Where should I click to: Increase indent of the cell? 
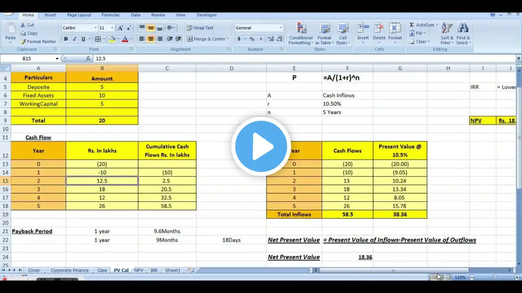(179, 39)
